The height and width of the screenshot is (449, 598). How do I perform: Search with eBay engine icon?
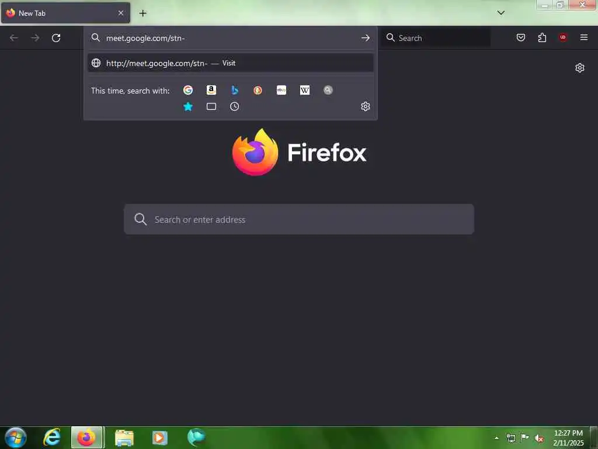click(281, 90)
